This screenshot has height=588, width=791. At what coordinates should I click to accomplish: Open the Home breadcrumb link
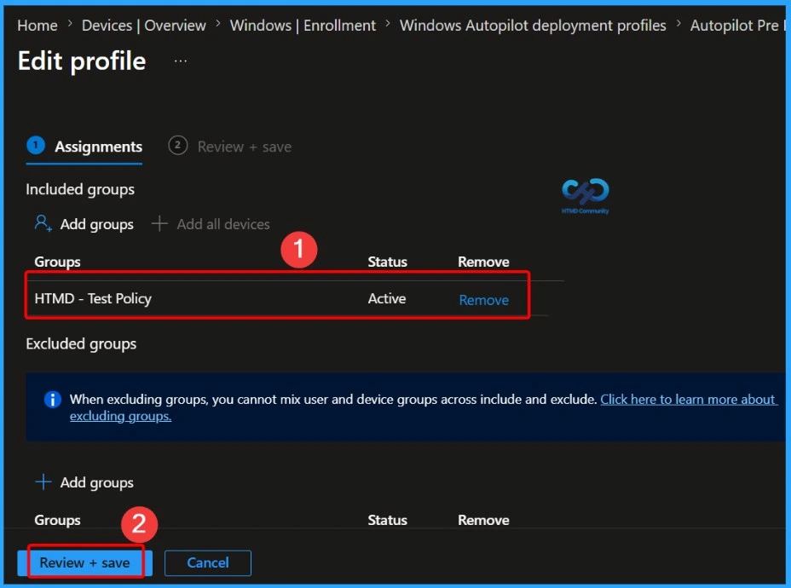click(38, 26)
